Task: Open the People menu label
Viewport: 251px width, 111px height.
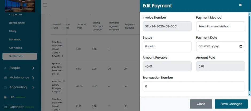Action: (15, 68)
